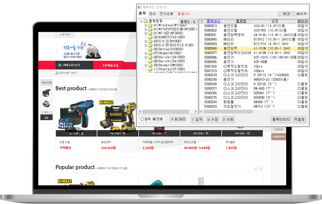Screen dimensions: 322x204
Task: Click the grid horizontal scrollbar thumb
Action: coord(228,112)
